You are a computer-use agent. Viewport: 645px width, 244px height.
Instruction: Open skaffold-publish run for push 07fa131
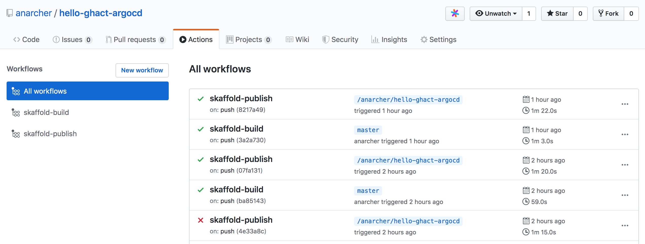241,159
